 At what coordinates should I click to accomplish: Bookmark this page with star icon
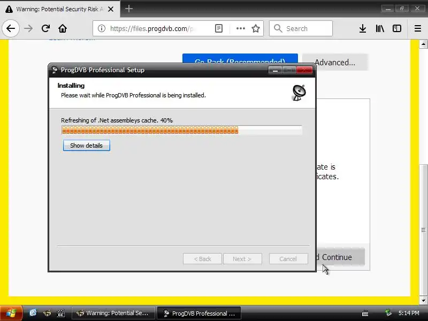(x=256, y=28)
